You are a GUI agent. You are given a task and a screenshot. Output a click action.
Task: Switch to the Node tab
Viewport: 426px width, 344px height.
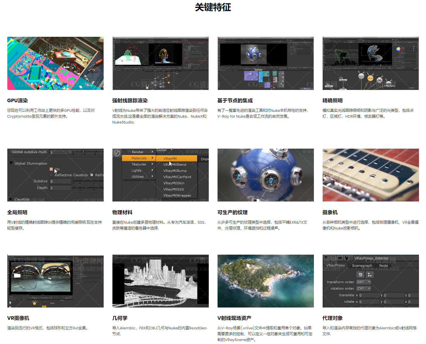coord(383,265)
